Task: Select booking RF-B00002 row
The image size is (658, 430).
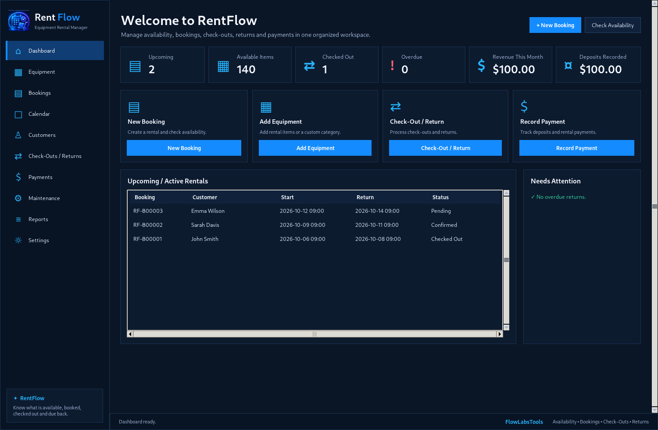Action: (315, 225)
